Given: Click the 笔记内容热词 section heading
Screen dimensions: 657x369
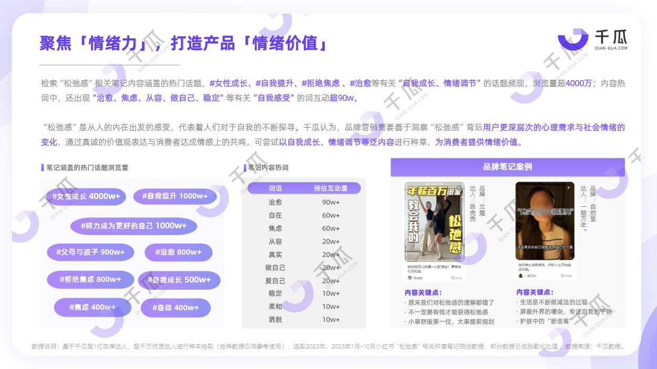Looking at the screenshot, I should click(x=268, y=167).
